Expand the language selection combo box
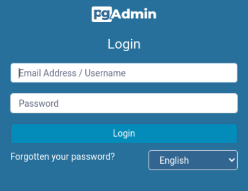Image resolution: width=248 pixels, height=191 pixels. tap(193, 160)
